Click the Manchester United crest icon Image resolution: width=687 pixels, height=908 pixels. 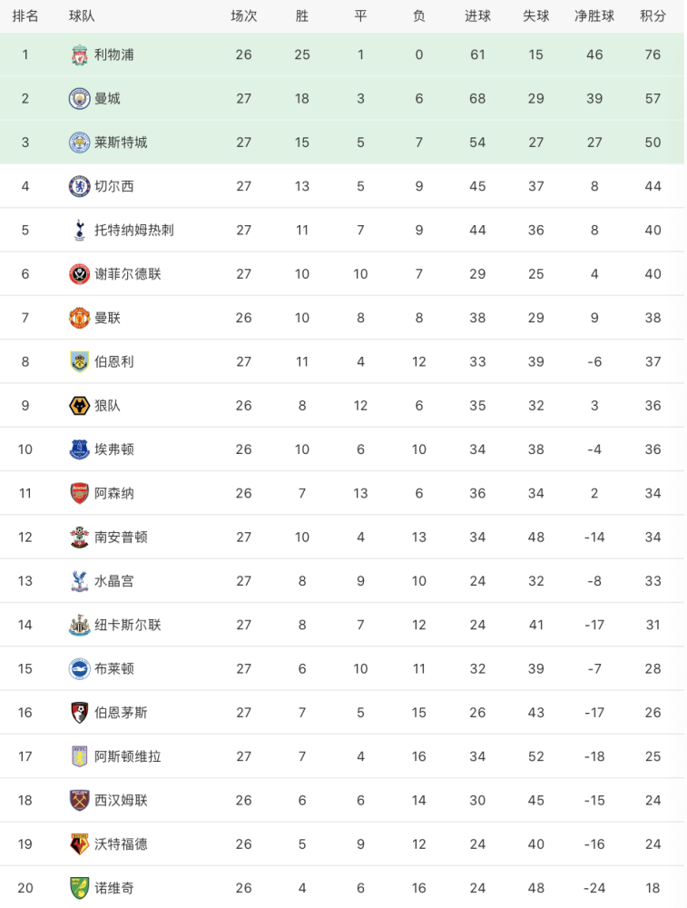coord(79,318)
